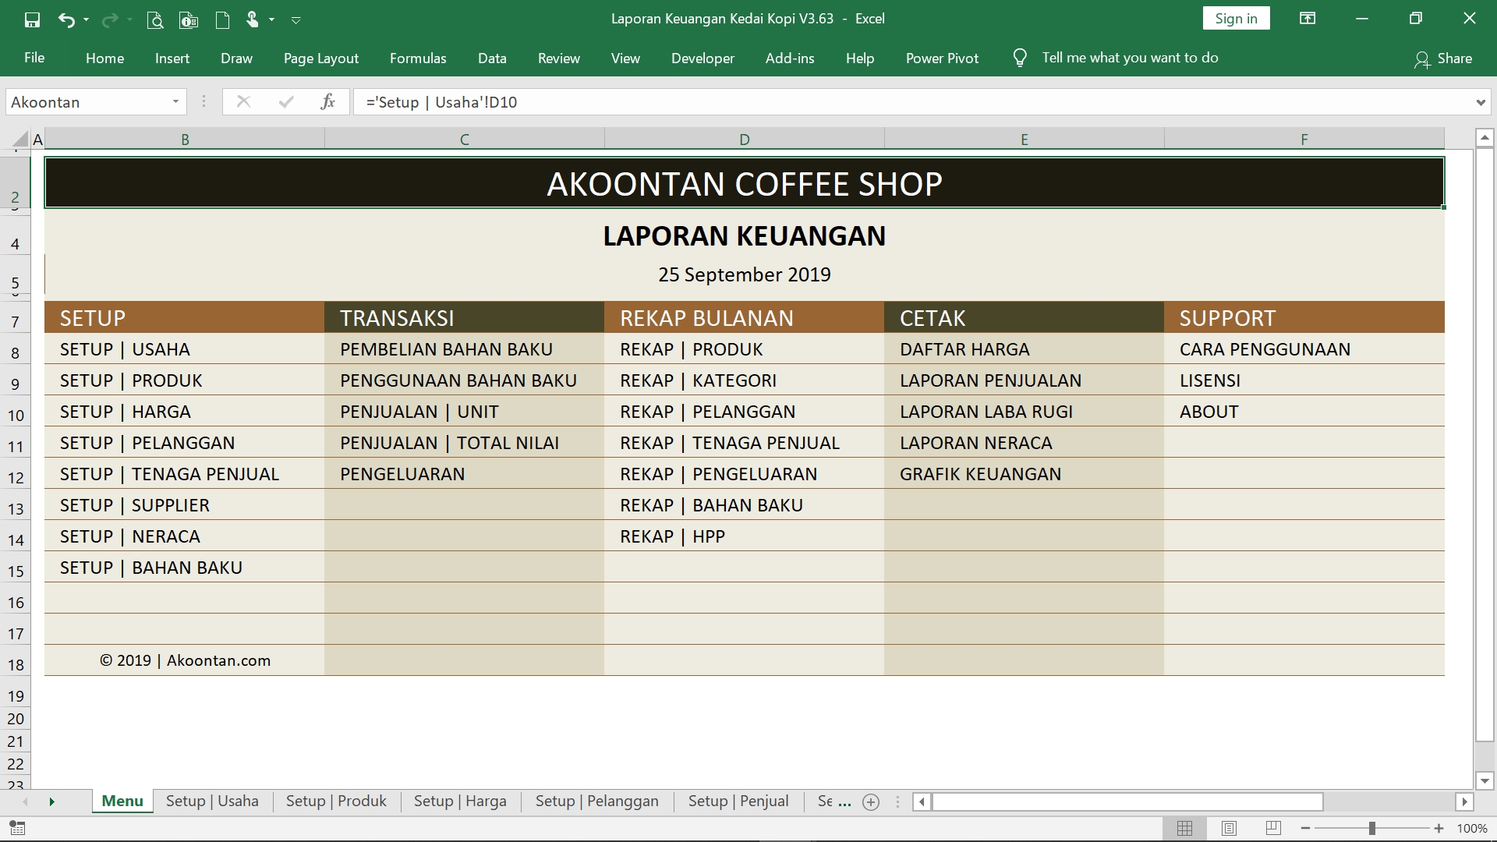Open LAPORAN LABA RUGI link

986,412
